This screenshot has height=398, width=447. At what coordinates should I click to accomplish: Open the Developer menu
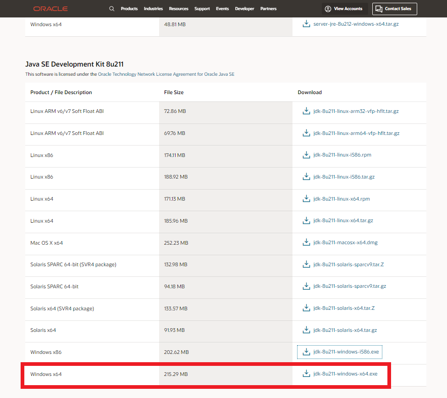click(x=245, y=9)
